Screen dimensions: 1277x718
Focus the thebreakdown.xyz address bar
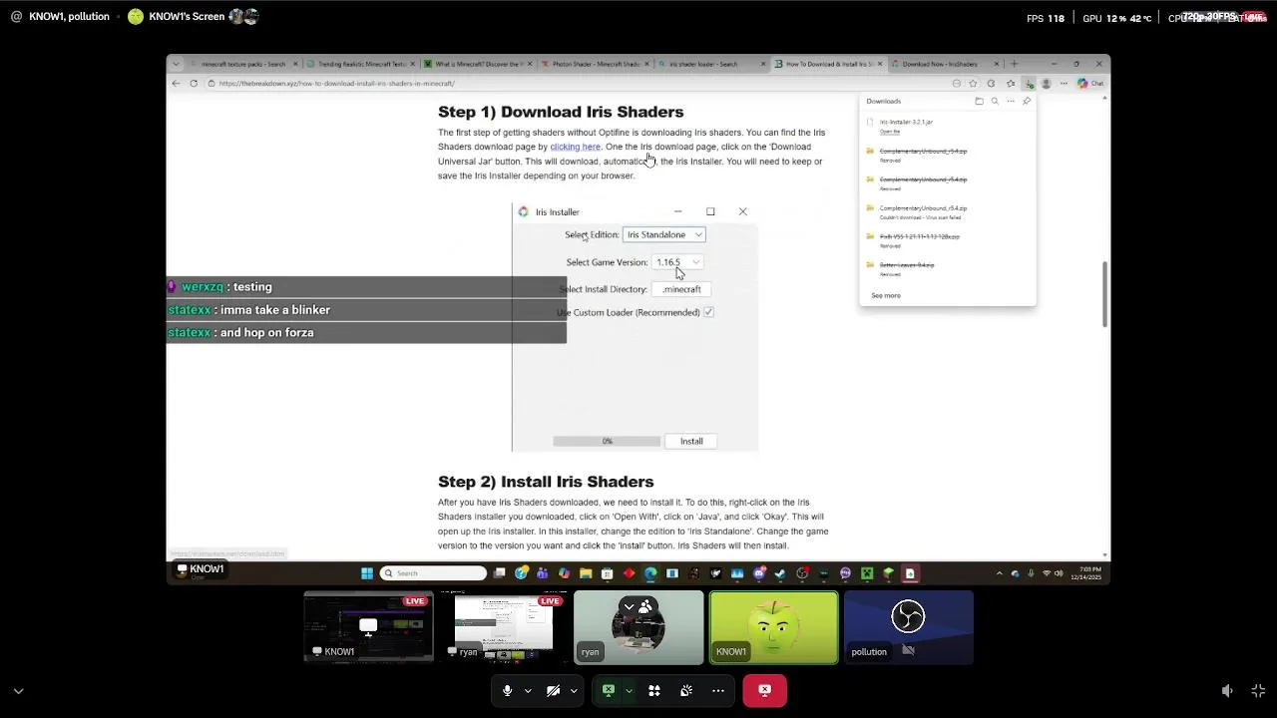coord(579,84)
